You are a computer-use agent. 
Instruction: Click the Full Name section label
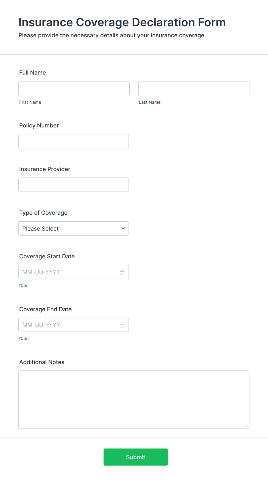(x=32, y=73)
